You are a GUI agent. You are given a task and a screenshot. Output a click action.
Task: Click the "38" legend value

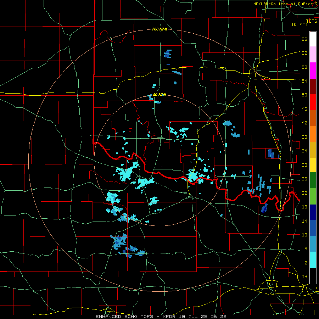click(304, 137)
